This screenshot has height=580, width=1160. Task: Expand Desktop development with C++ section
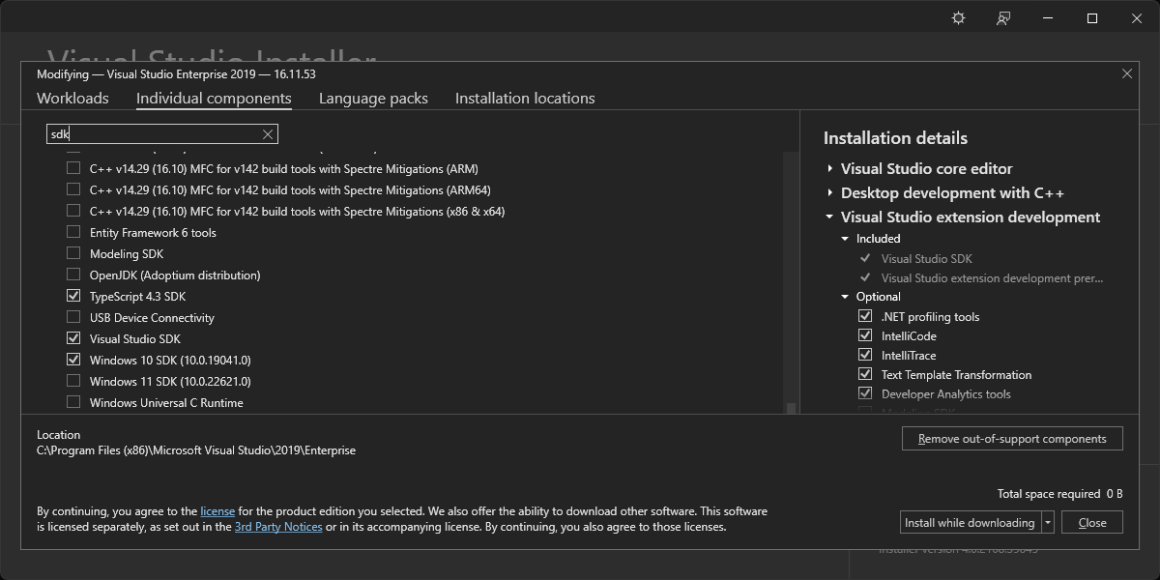coord(830,193)
